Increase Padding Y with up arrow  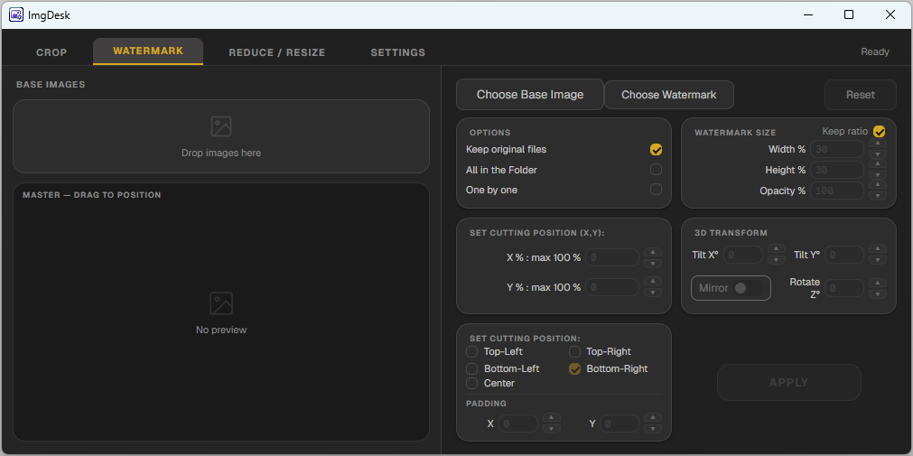[653, 417]
